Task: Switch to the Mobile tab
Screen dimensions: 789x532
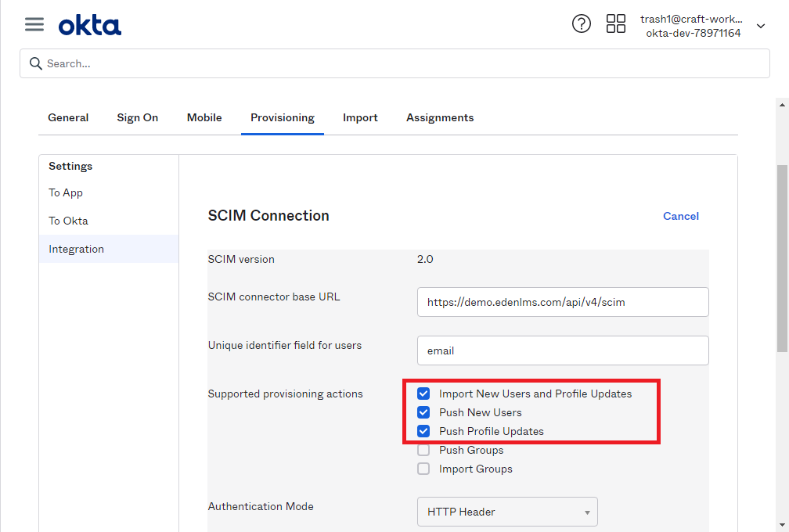Action: [x=204, y=117]
